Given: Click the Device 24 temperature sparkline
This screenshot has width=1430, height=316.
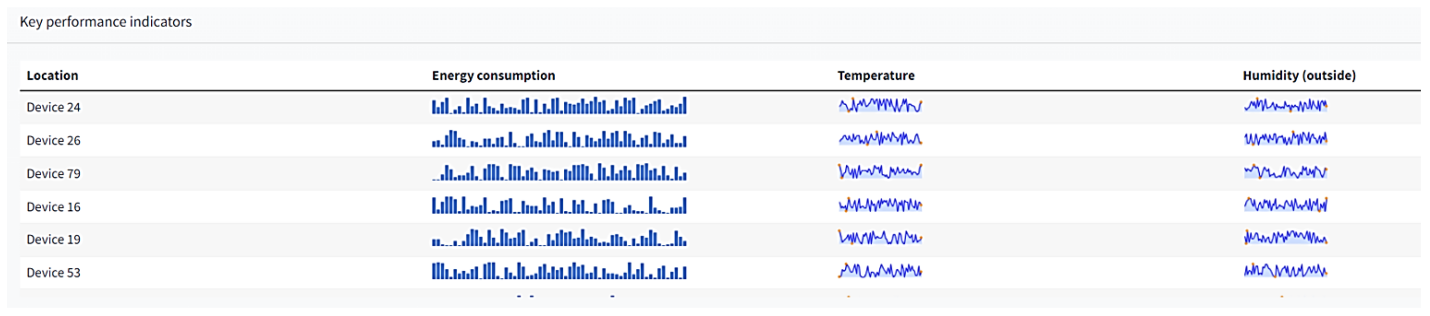Looking at the screenshot, I should point(880,105).
